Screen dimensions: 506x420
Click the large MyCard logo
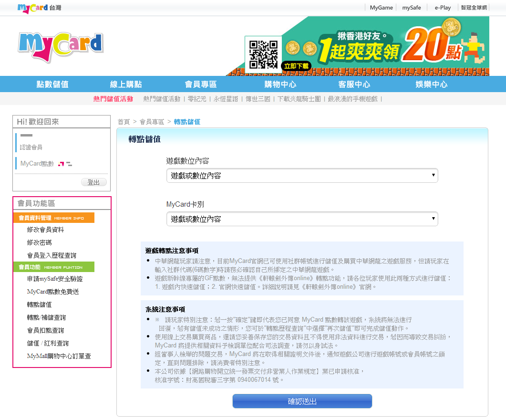(x=61, y=47)
